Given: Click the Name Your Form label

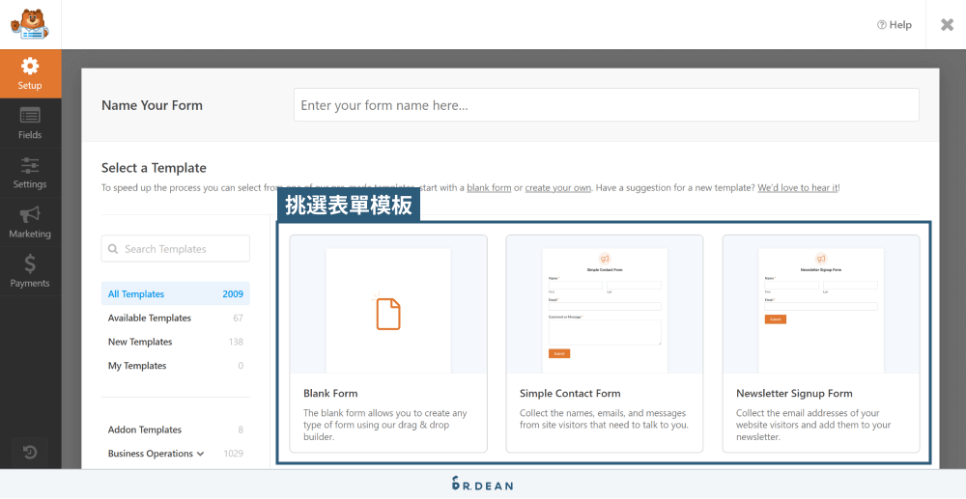Looking at the screenshot, I should point(153,105).
